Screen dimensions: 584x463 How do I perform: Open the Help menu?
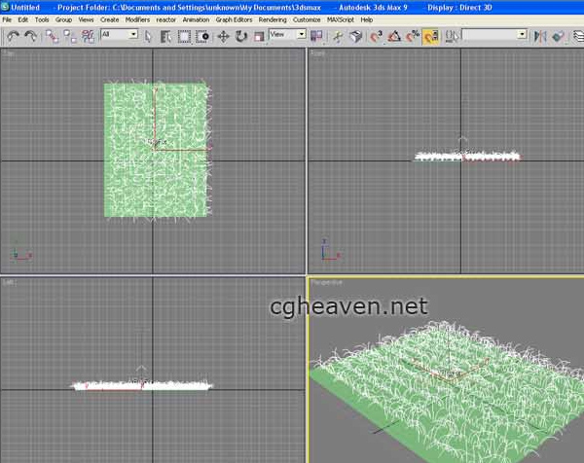click(367, 19)
